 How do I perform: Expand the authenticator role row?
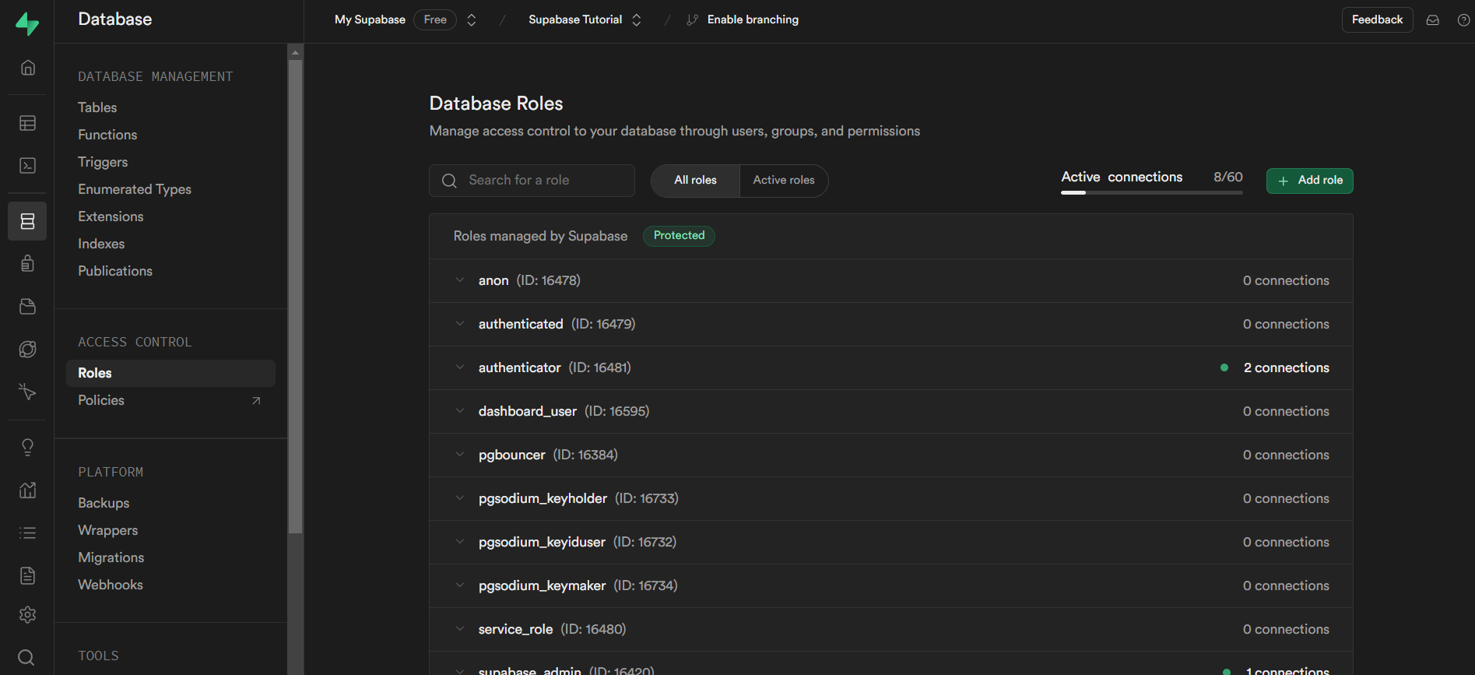(891, 367)
